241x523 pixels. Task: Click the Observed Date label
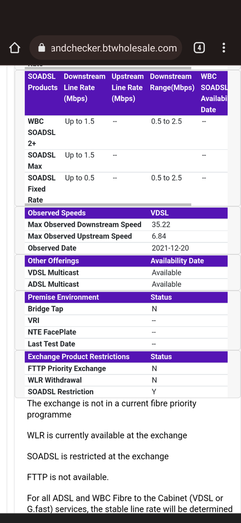pyautogui.click(x=52, y=248)
